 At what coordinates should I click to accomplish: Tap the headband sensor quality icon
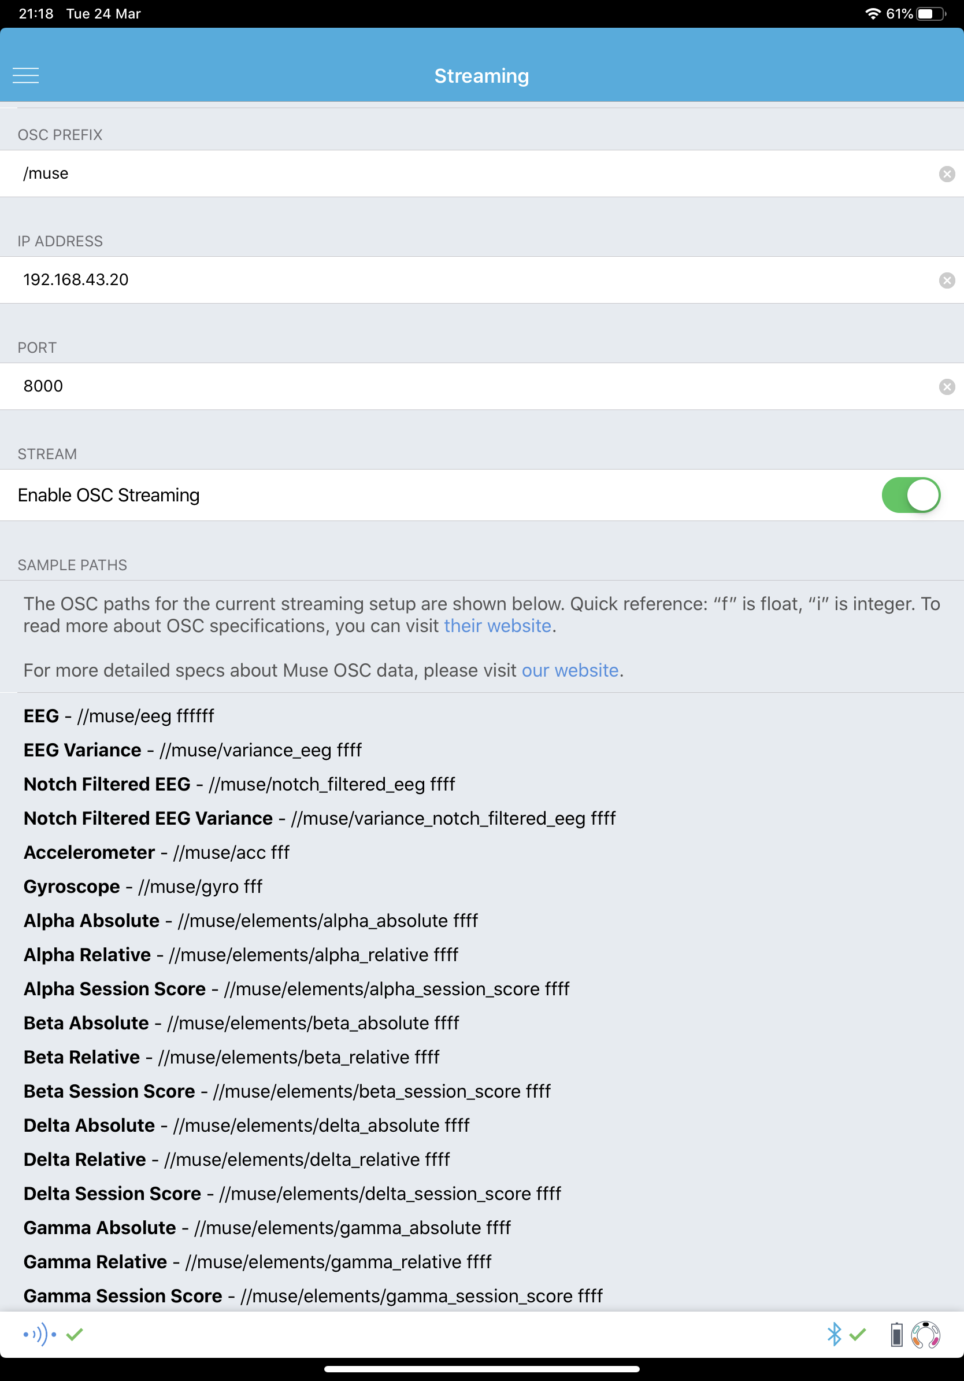[926, 1334]
